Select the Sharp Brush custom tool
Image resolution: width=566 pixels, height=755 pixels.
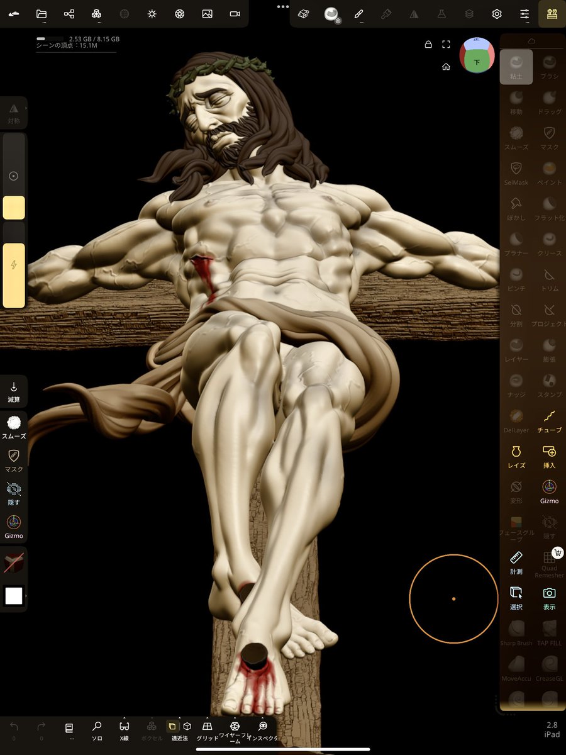point(516,633)
